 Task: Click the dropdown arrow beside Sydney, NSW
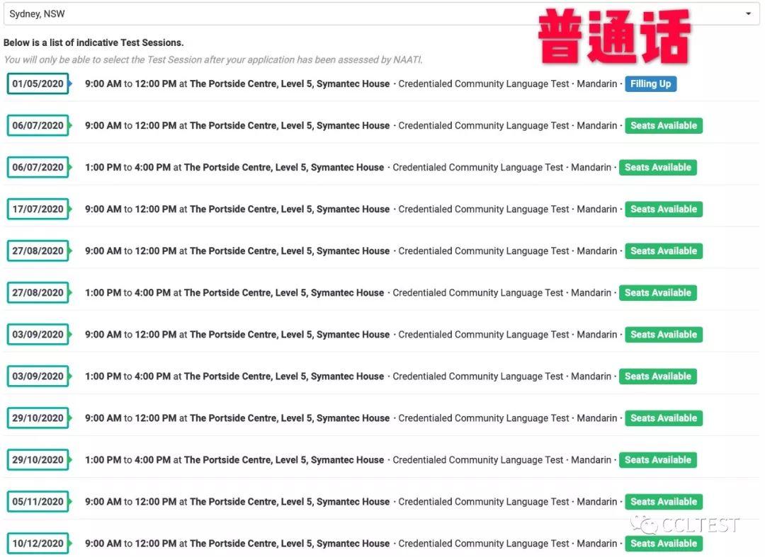coord(748,13)
